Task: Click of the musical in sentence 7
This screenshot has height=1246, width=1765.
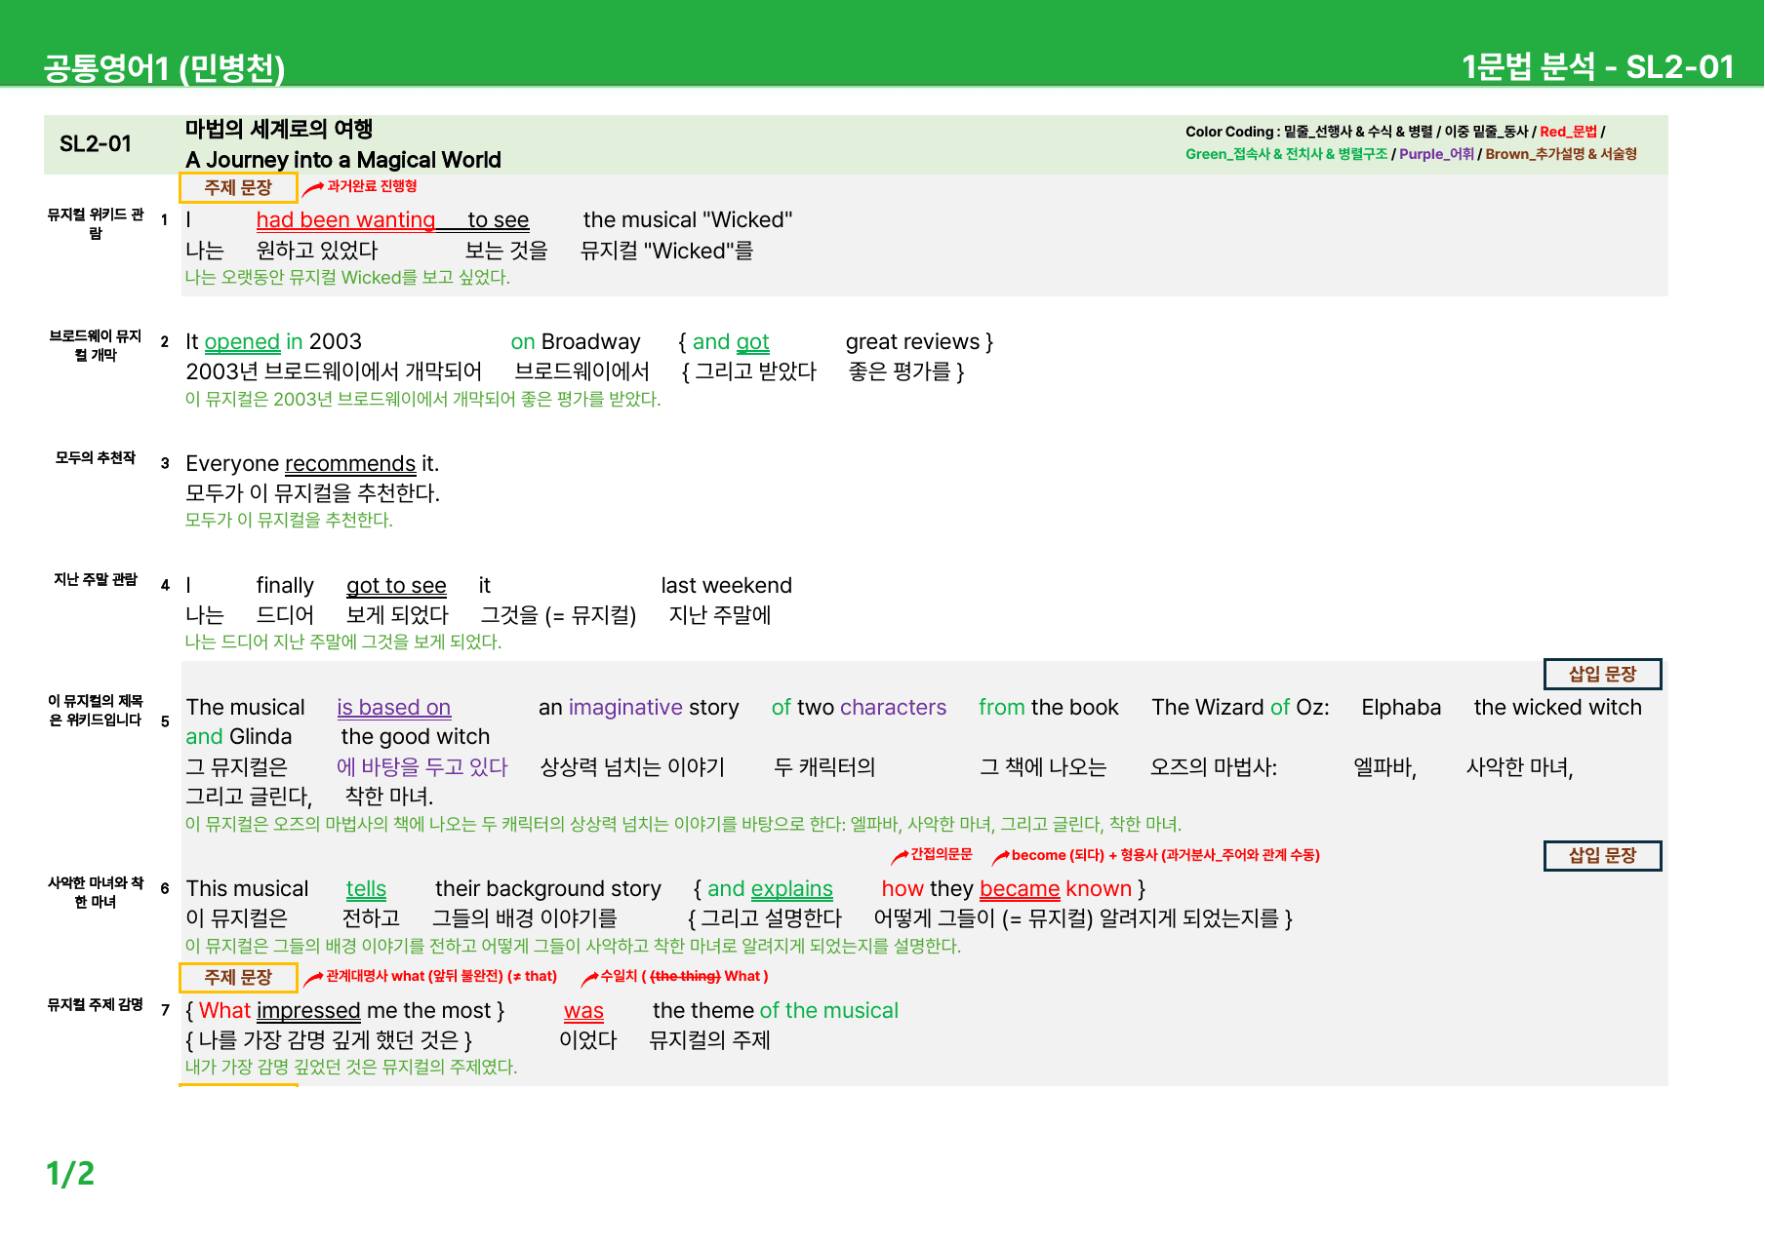Action: coord(829,1011)
